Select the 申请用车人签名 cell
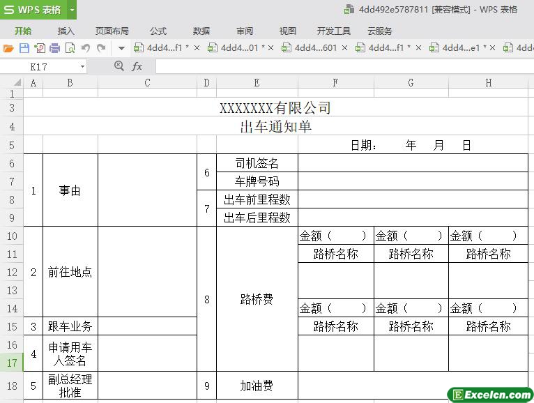534x403 pixels. click(x=70, y=353)
